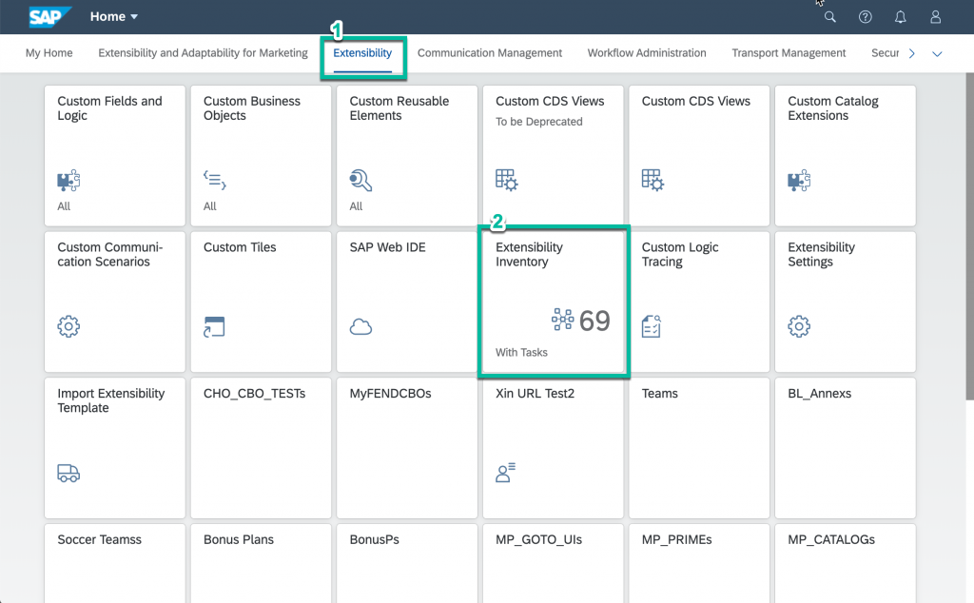Open Extensibility and Adaptability for Marketing tab

[204, 53]
